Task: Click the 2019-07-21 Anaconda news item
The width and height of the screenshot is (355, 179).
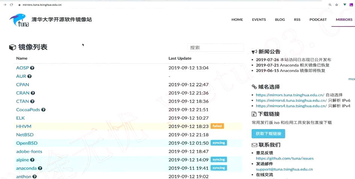Action: 293,65
